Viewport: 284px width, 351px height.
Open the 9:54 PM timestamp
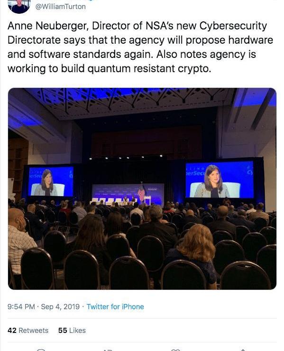(x=21, y=306)
